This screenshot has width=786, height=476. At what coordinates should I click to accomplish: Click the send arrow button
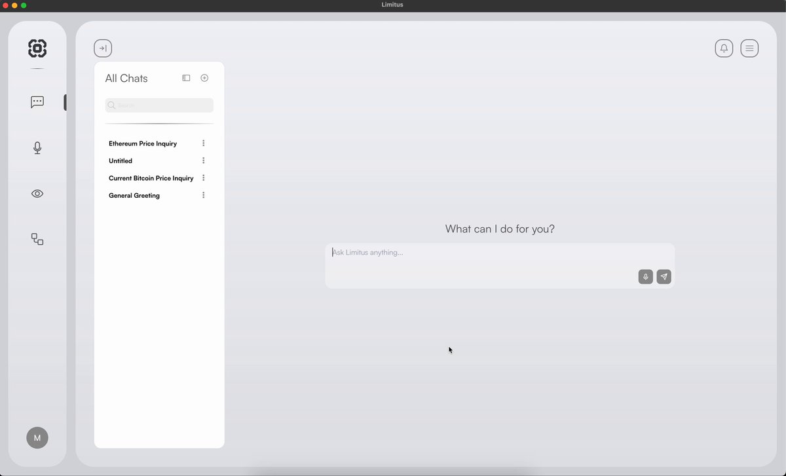pyautogui.click(x=664, y=277)
